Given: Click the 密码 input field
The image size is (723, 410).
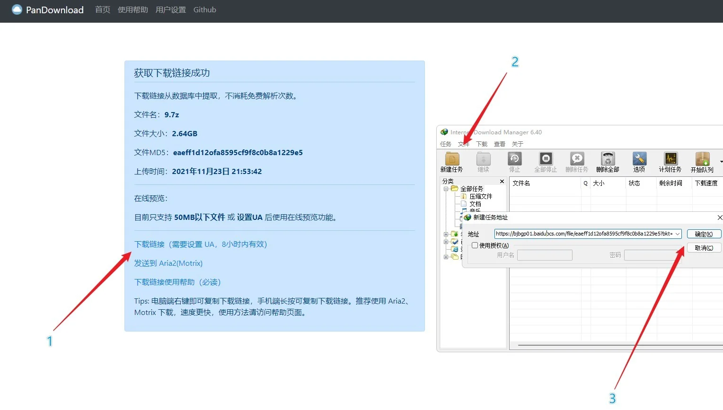Looking at the screenshot, I should pyautogui.click(x=652, y=255).
